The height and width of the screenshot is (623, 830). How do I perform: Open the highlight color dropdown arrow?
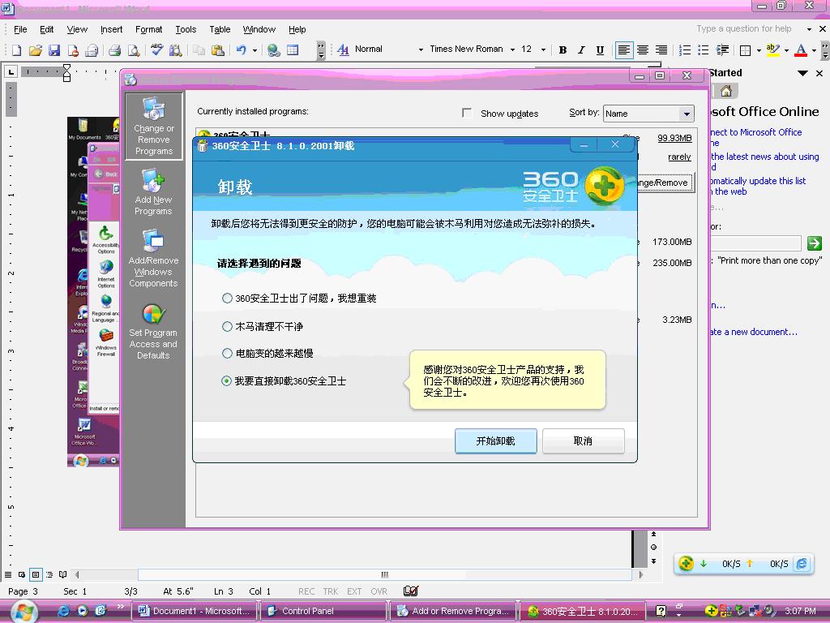point(786,50)
